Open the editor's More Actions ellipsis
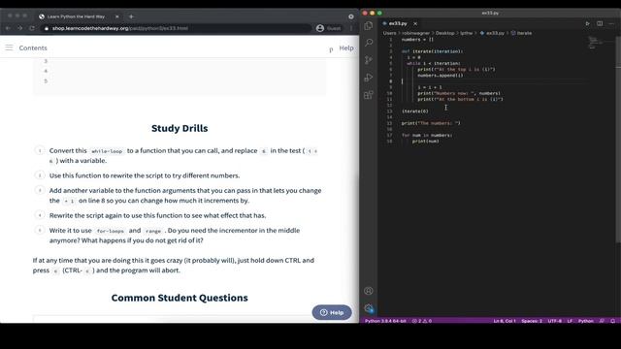This screenshot has width=621, height=349. tap(611, 23)
